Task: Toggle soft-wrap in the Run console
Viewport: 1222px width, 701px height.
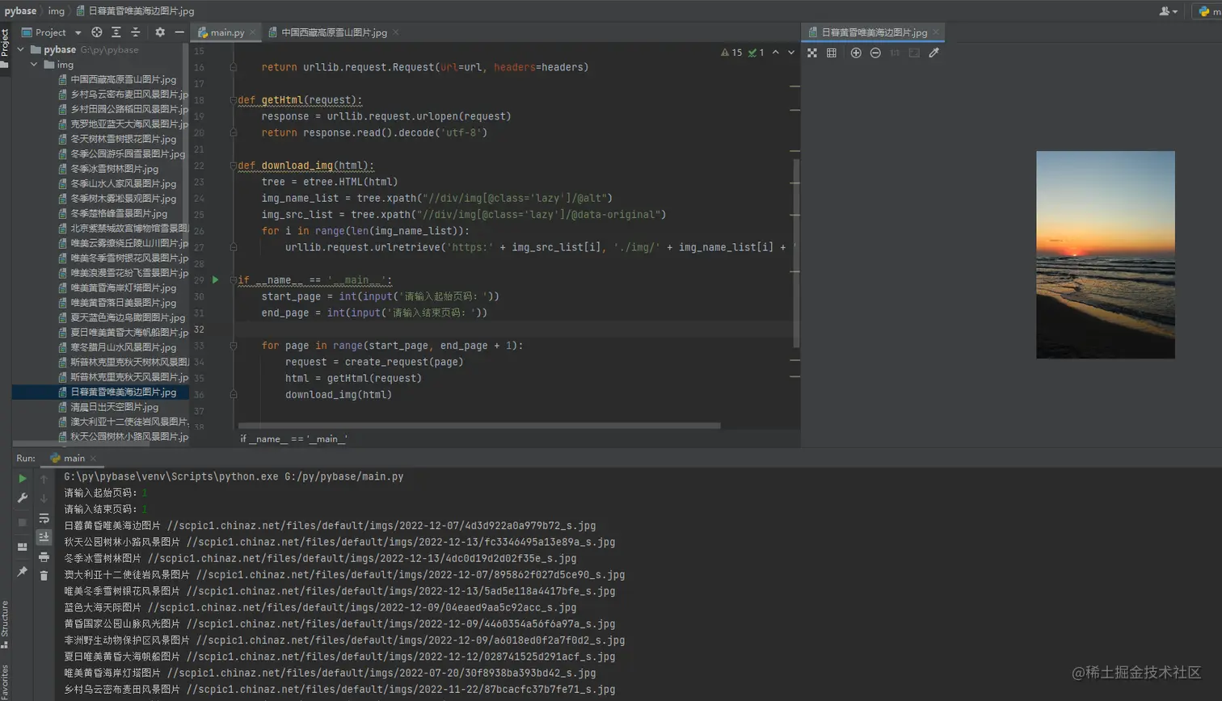Action: tap(44, 518)
